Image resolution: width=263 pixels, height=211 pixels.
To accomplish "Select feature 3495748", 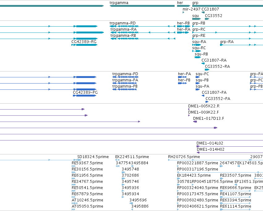I will (x=130, y=169).
